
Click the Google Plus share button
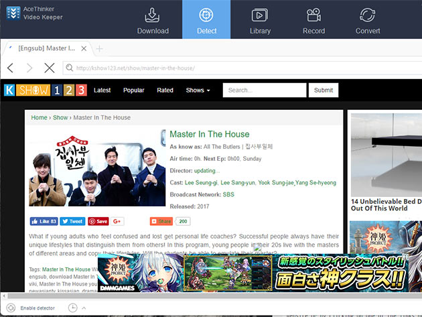(x=117, y=221)
